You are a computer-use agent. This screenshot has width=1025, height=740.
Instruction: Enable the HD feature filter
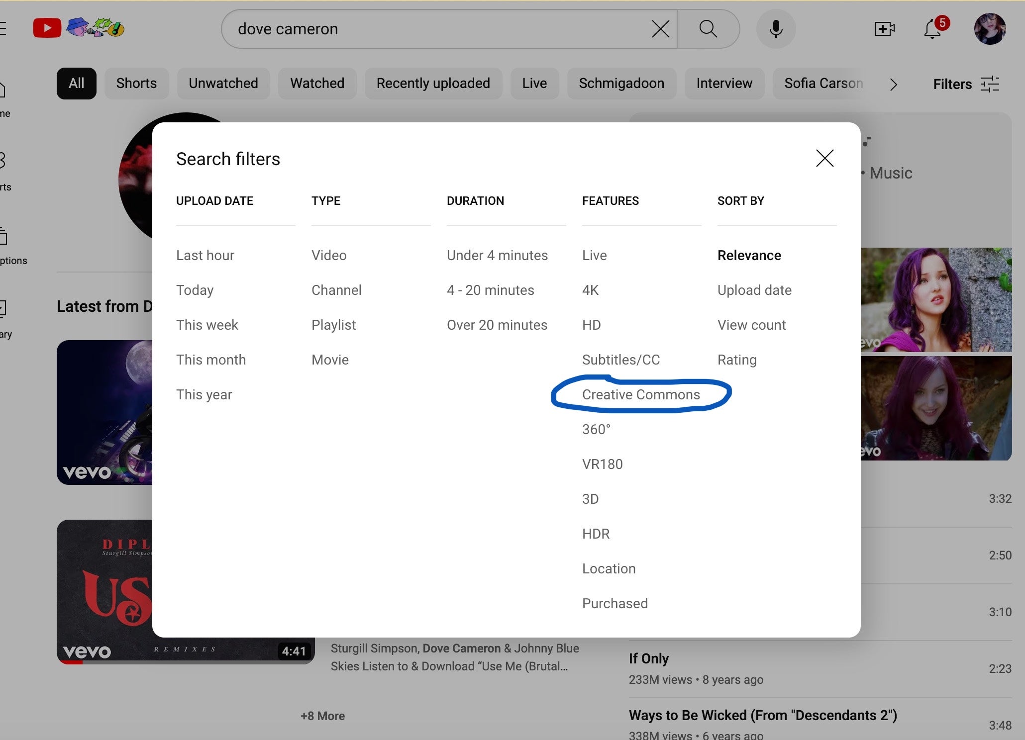[x=591, y=325]
